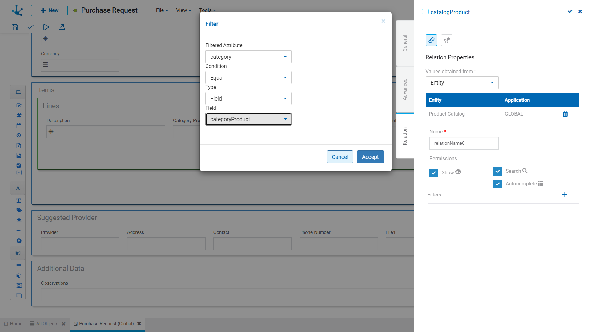The width and height of the screenshot is (591, 332).
Task: Click the relationName0 name input field
Action: pyautogui.click(x=464, y=143)
